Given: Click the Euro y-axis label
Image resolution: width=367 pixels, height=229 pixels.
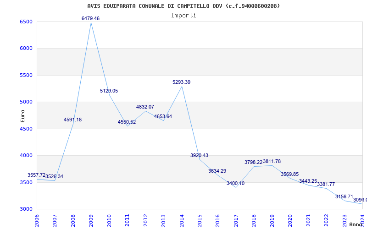Looking at the screenshot, I should pos(22,116).
